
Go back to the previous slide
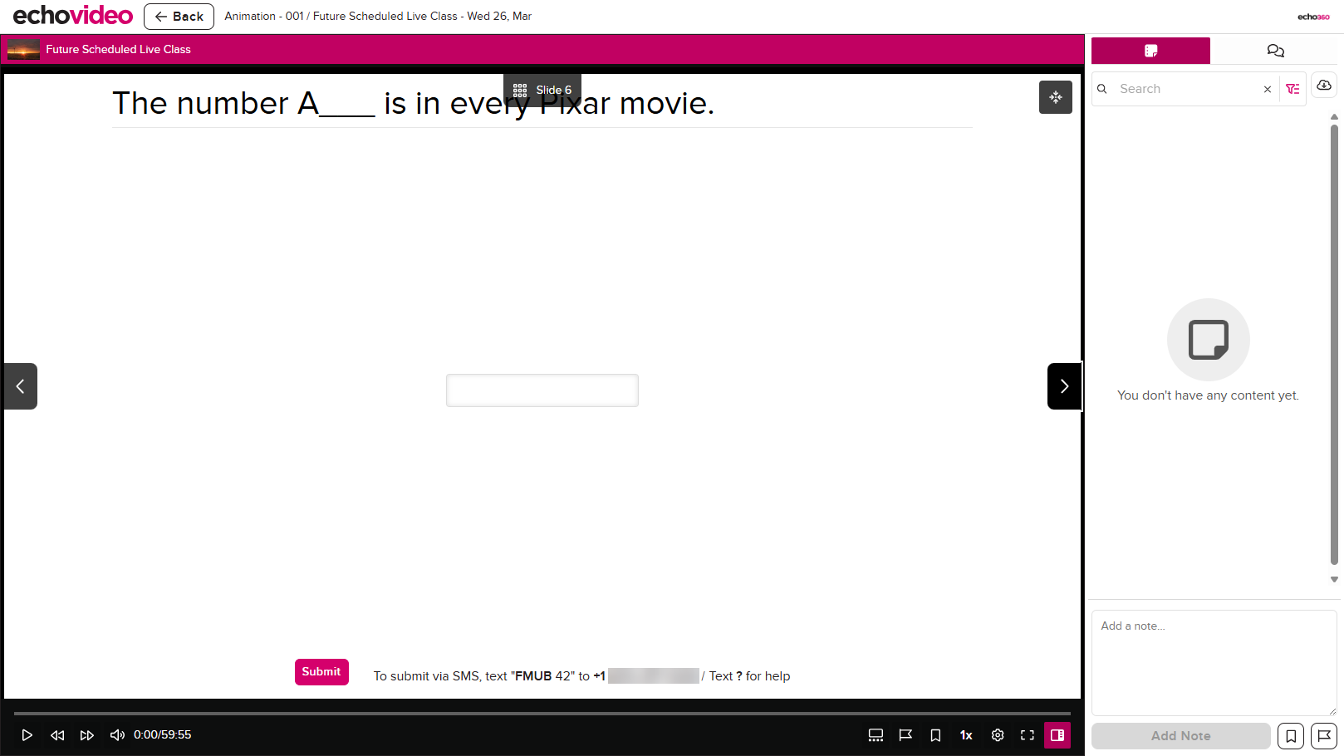coord(20,385)
